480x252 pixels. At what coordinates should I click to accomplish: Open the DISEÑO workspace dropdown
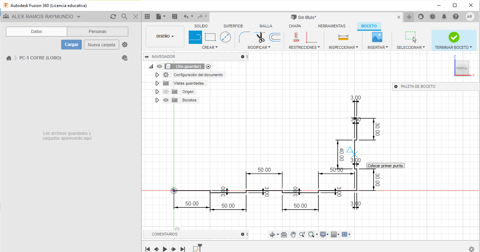[165, 36]
